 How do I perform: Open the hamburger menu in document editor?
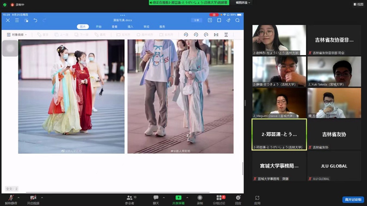pyautogui.click(x=17, y=20)
